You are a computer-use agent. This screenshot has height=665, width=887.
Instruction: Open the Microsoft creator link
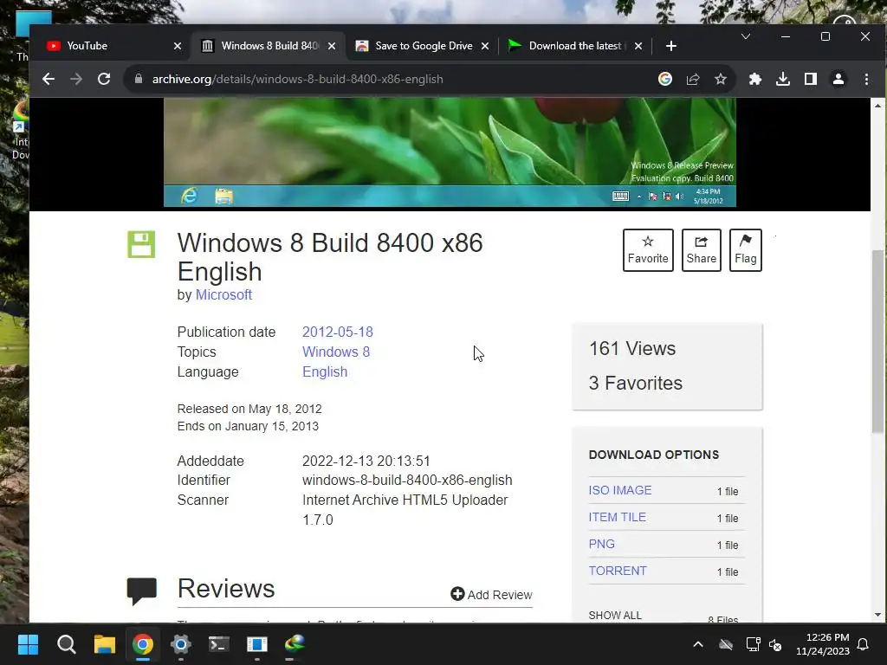point(223,294)
